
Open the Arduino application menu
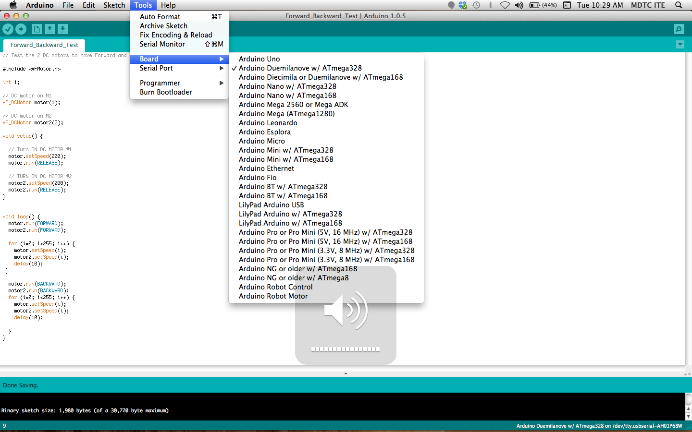coord(39,5)
